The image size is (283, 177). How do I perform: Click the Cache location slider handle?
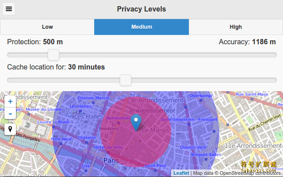click(x=126, y=80)
